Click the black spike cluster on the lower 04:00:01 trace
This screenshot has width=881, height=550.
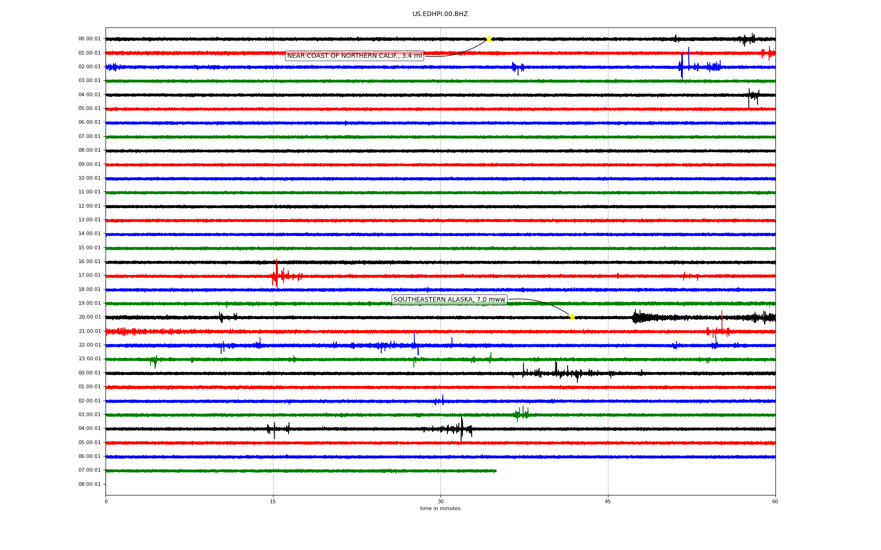[x=461, y=429]
